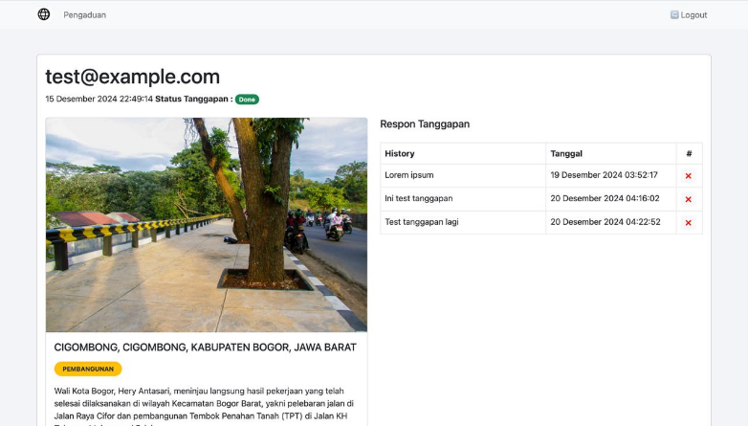Click the # column header
Screen dimensions: 748x426
pos(689,153)
